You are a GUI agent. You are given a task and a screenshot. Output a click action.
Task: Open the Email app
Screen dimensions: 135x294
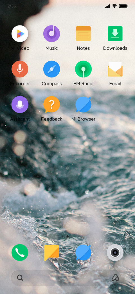coord(115,69)
